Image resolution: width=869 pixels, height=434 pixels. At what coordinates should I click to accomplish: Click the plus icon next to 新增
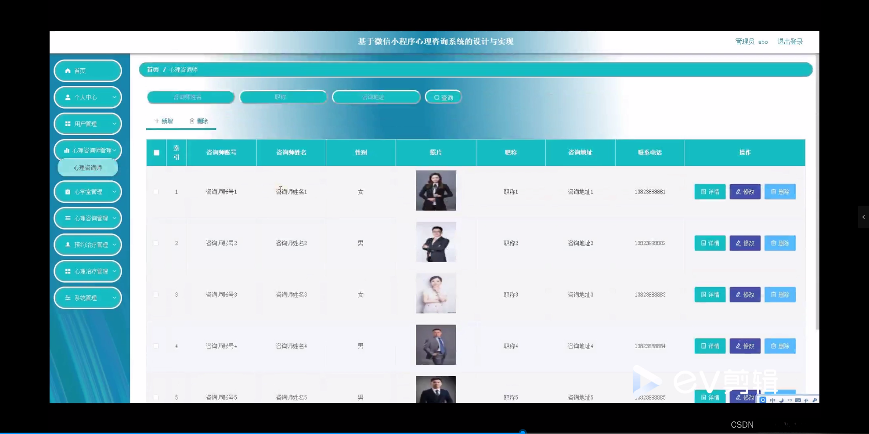tap(158, 121)
